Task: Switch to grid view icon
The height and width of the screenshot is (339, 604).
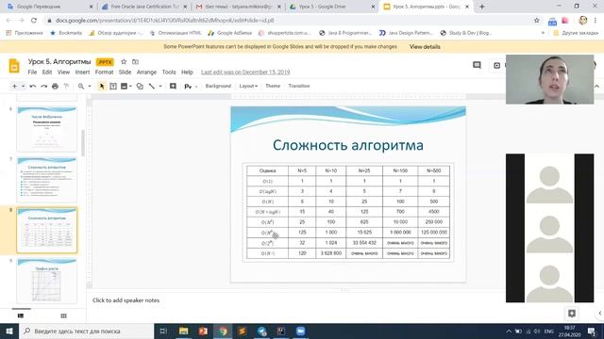Action: (63, 316)
